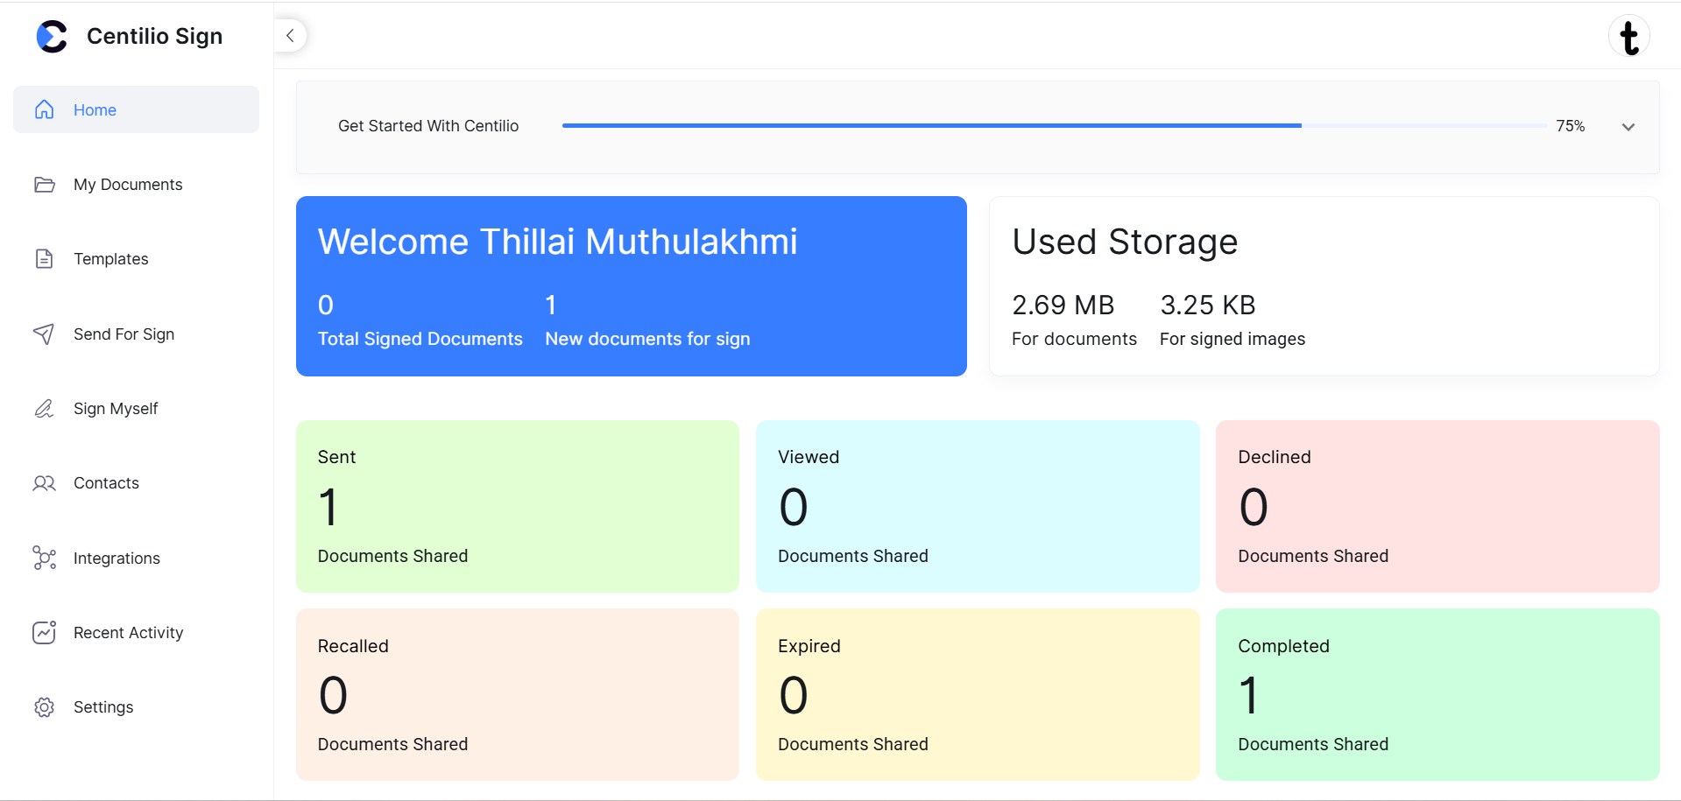Viewport: 1681px width, 801px height.
Task: Expand the Get Started With Centilio section
Action: tap(1628, 126)
